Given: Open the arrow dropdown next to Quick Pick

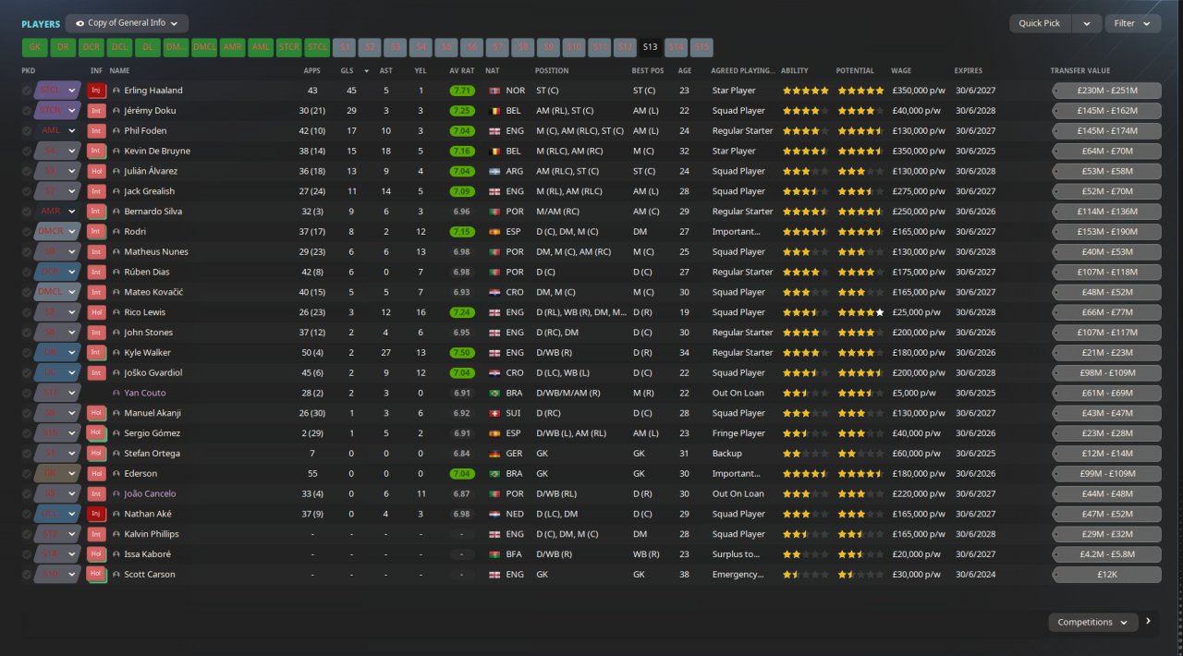Looking at the screenshot, I should pyautogui.click(x=1087, y=23).
